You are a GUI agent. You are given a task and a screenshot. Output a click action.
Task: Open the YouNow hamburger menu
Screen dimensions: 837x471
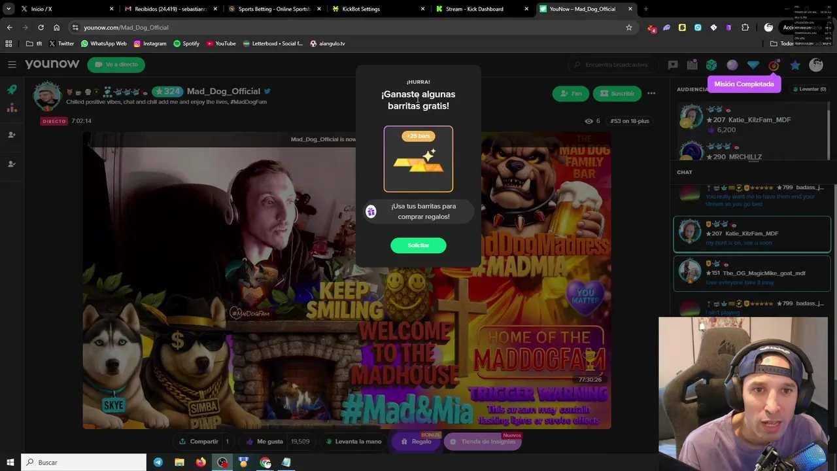coord(12,64)
